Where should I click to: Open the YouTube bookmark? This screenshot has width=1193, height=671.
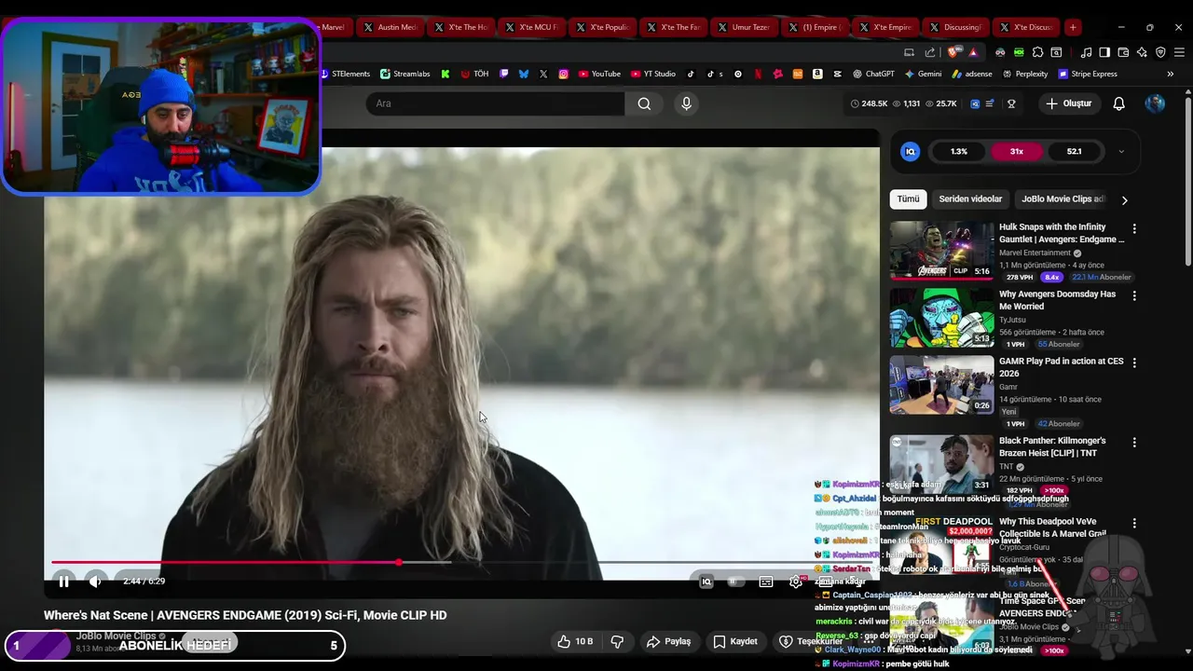coord(599,74)
